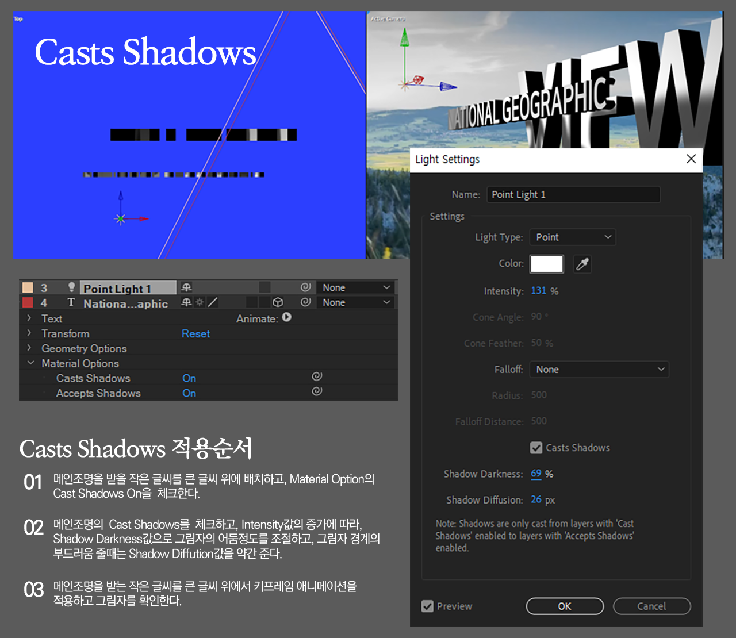Click the pick whip on Casts Shadows row

coord(317,376)
